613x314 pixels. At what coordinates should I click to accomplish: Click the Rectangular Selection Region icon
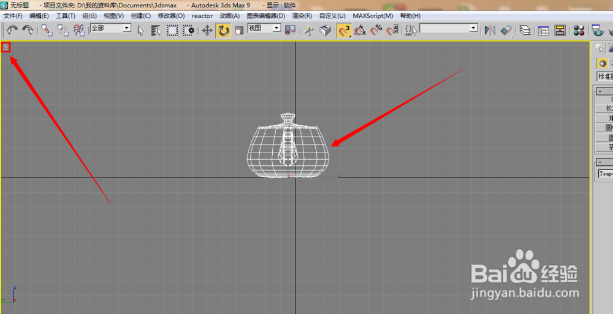pyautogui.click(x=172, y=30)
